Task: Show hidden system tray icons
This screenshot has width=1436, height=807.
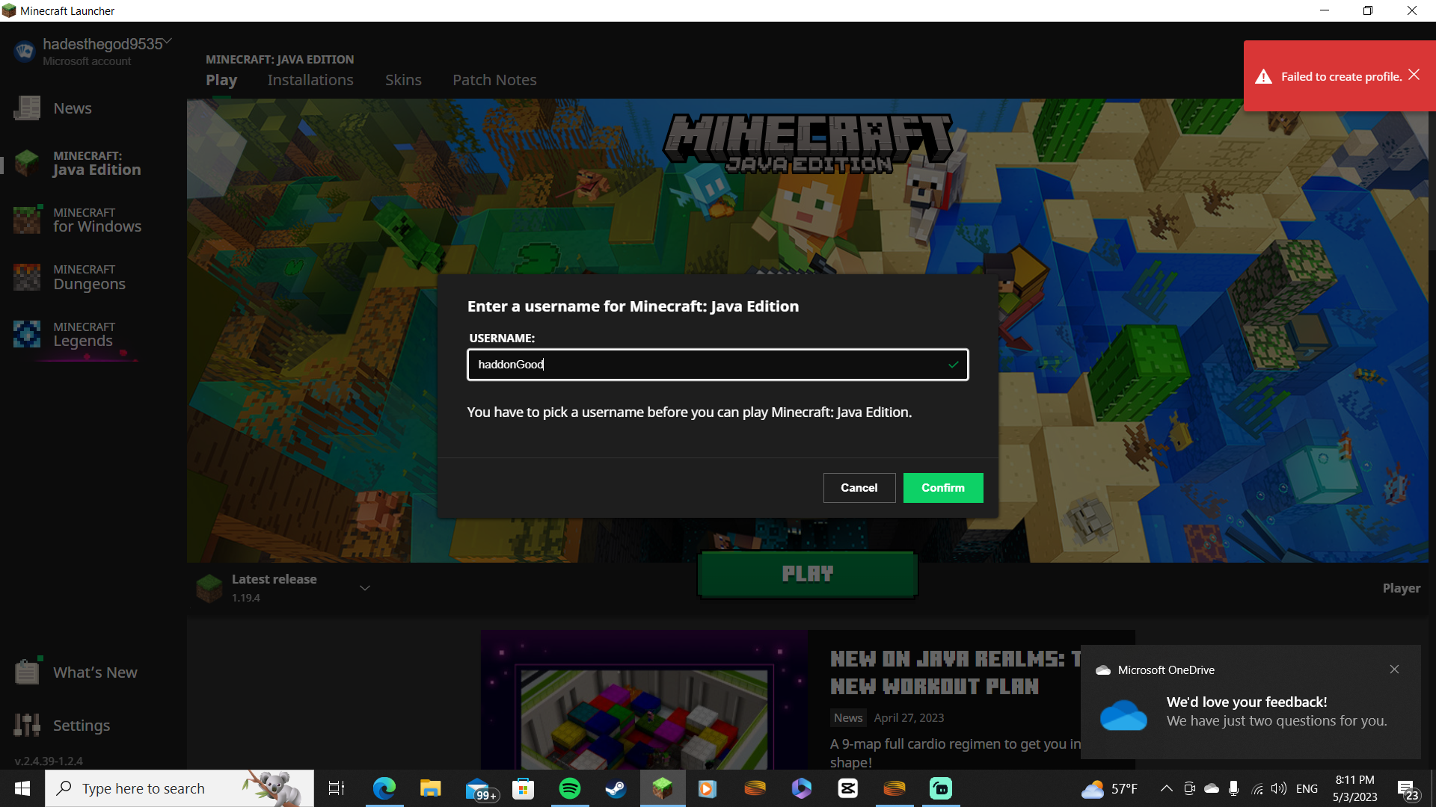Action: 1166,788
